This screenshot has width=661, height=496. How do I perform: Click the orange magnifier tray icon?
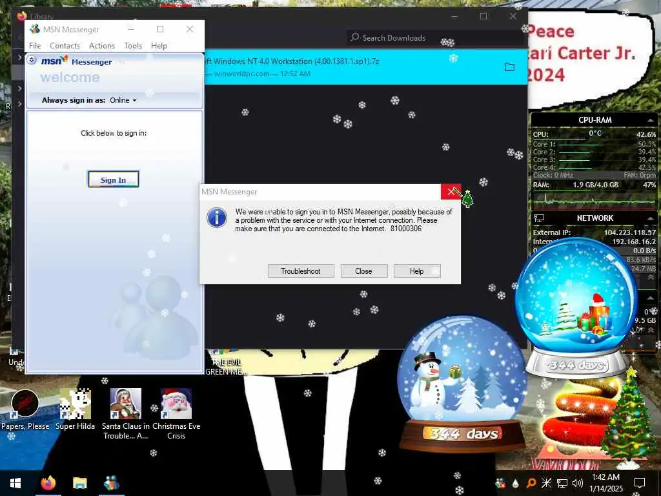(x=531, y=483)
